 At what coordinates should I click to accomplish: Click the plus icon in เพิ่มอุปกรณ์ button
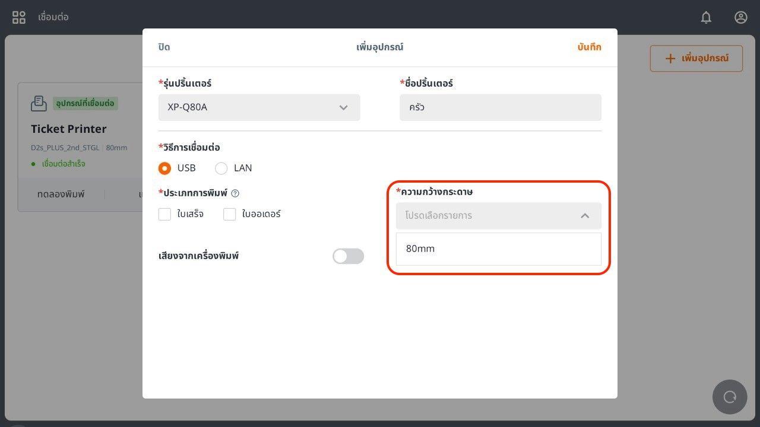click(x=670, y=58)
